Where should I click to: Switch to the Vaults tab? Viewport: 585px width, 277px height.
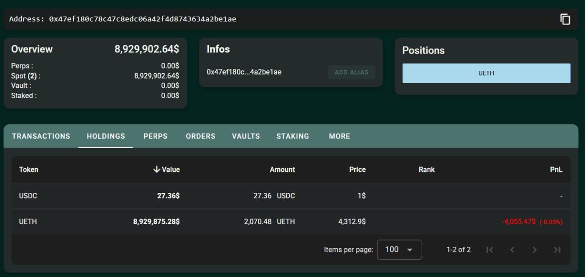245,136
